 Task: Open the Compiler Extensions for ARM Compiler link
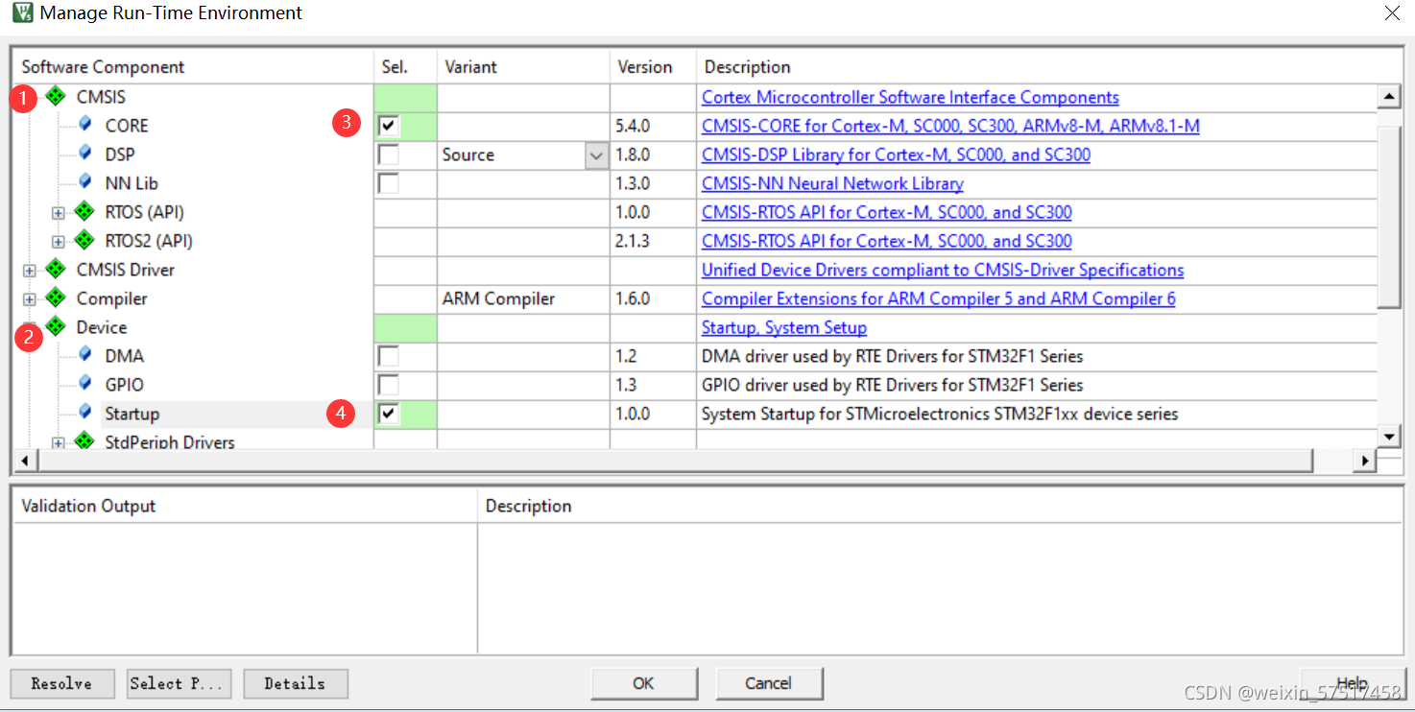tap(939, 298)
